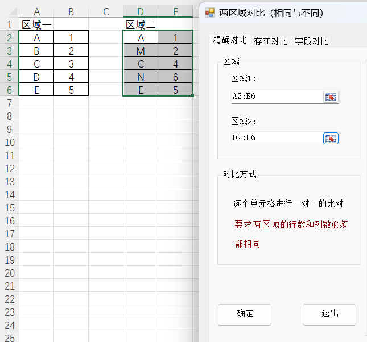
Task: Click cell E6 with value 5
Action: (175, 90)
